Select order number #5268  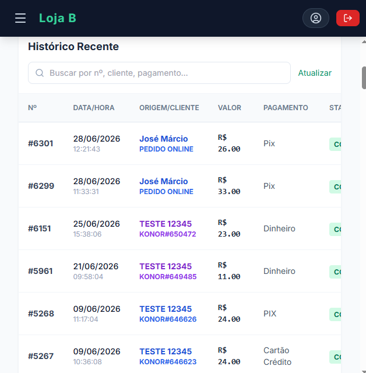pos(41,314)
